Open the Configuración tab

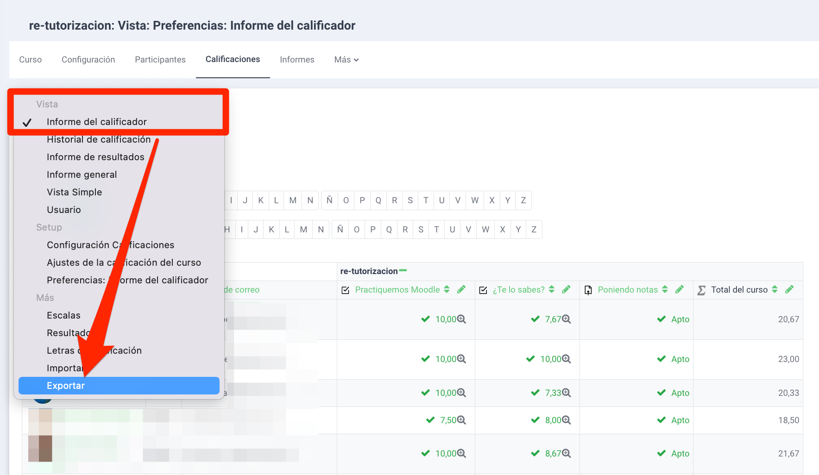pyautogui.click(x=88, y=60)
